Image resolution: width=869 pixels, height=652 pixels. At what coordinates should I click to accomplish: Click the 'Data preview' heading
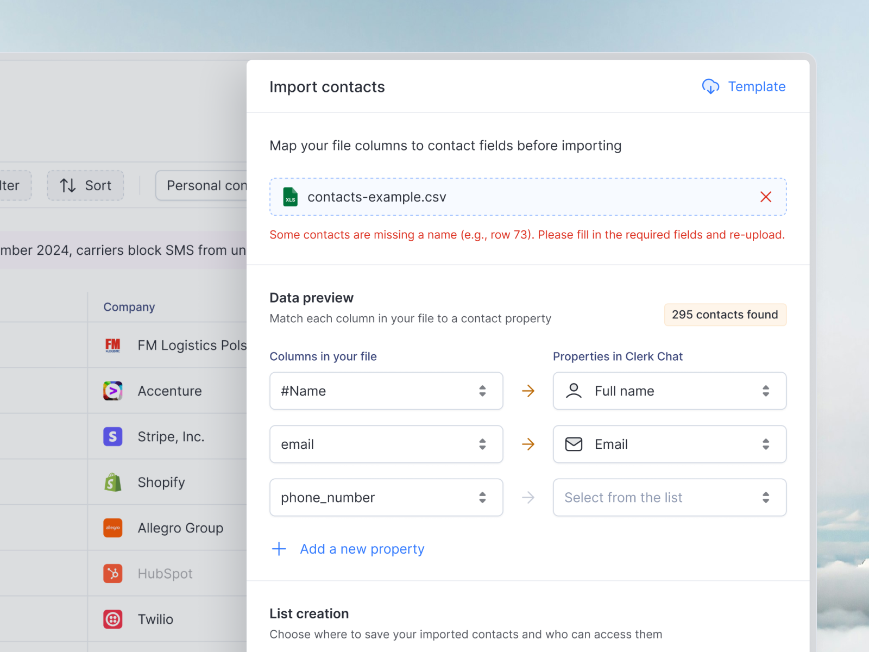point(311,298)
